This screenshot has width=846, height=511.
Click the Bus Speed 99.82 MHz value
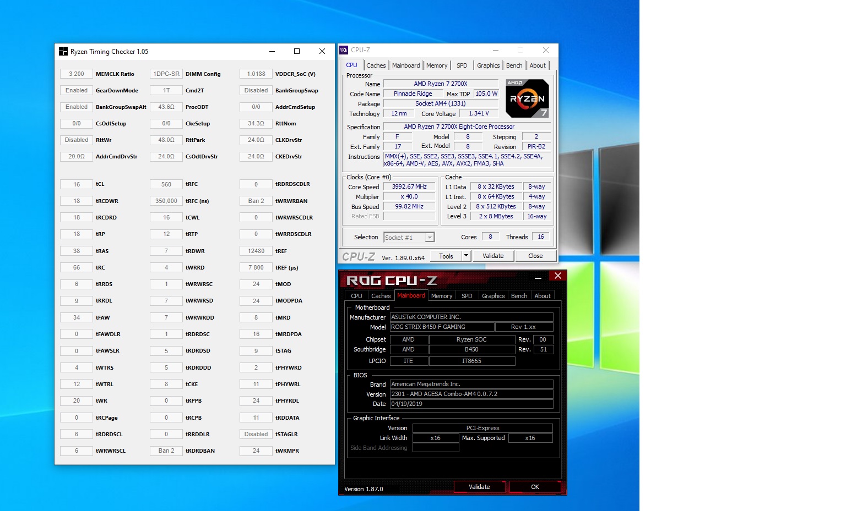[x=409, y=207]
